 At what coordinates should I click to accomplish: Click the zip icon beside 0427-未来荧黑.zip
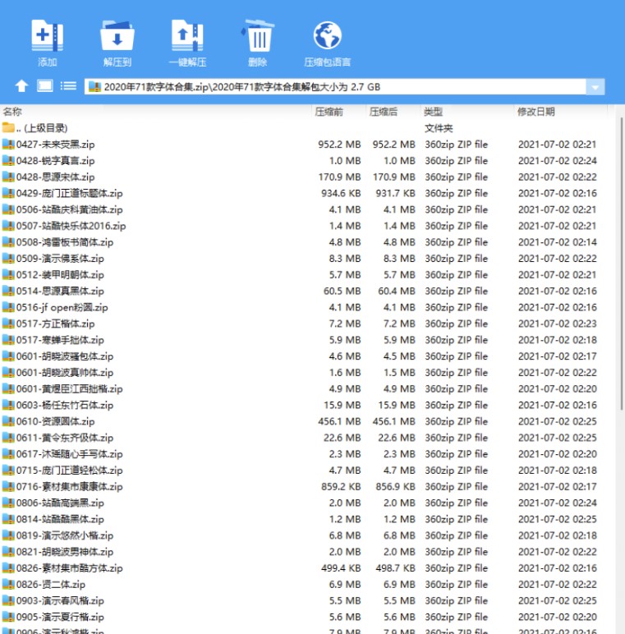tap(8, 145)
